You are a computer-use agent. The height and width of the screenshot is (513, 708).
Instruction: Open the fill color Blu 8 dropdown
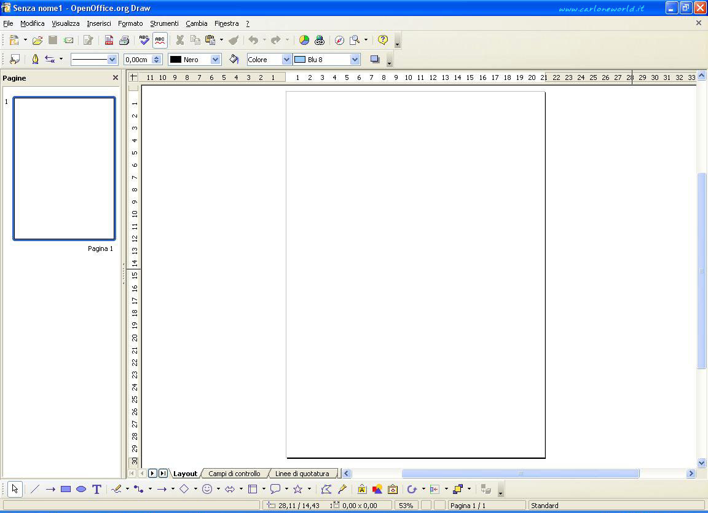(x=355, y=59)
